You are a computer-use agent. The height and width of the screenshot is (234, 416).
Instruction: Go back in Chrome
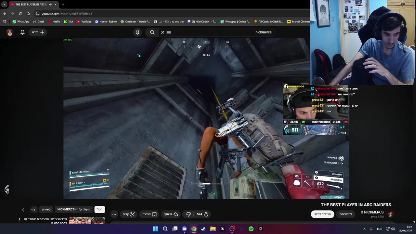click(x=5, y=14)
